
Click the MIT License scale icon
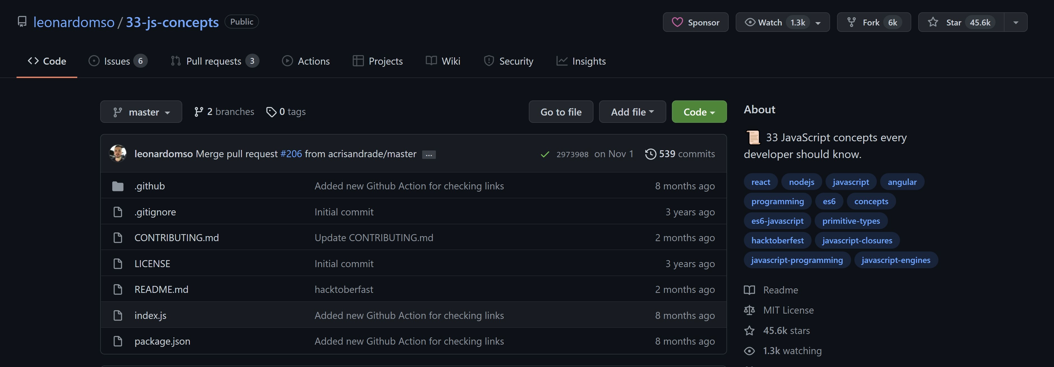pyautogui.click(x=749, y=310)
